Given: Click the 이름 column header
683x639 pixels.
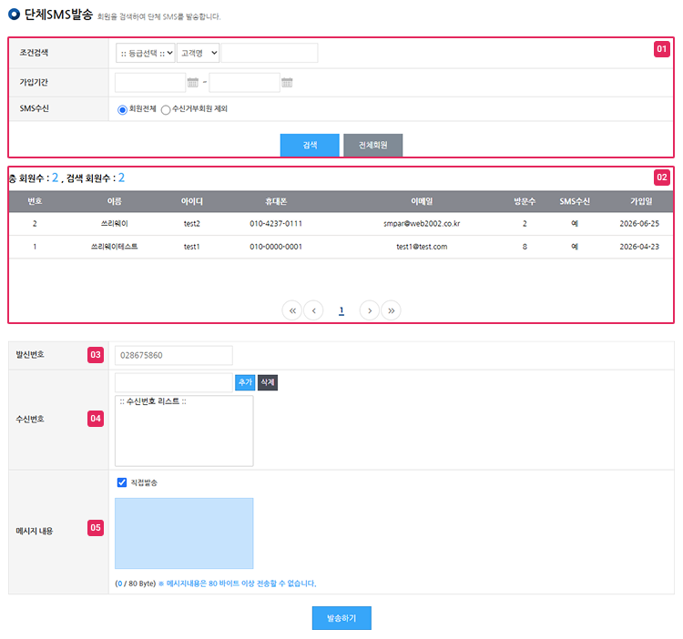Looking at the screenshot, I should tap(115, 201).
